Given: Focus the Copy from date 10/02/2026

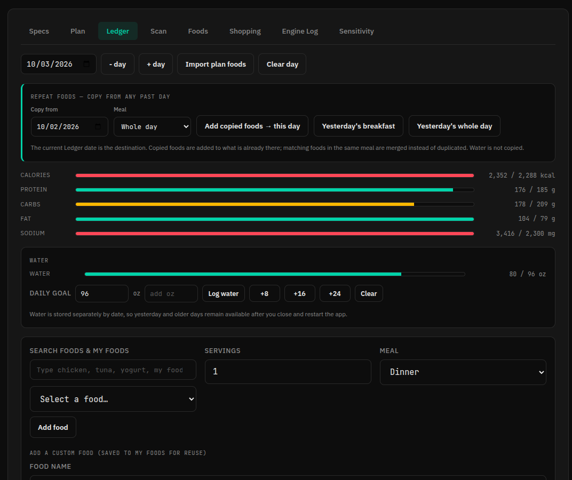Looking at the screenshot, I should [69, 126].
